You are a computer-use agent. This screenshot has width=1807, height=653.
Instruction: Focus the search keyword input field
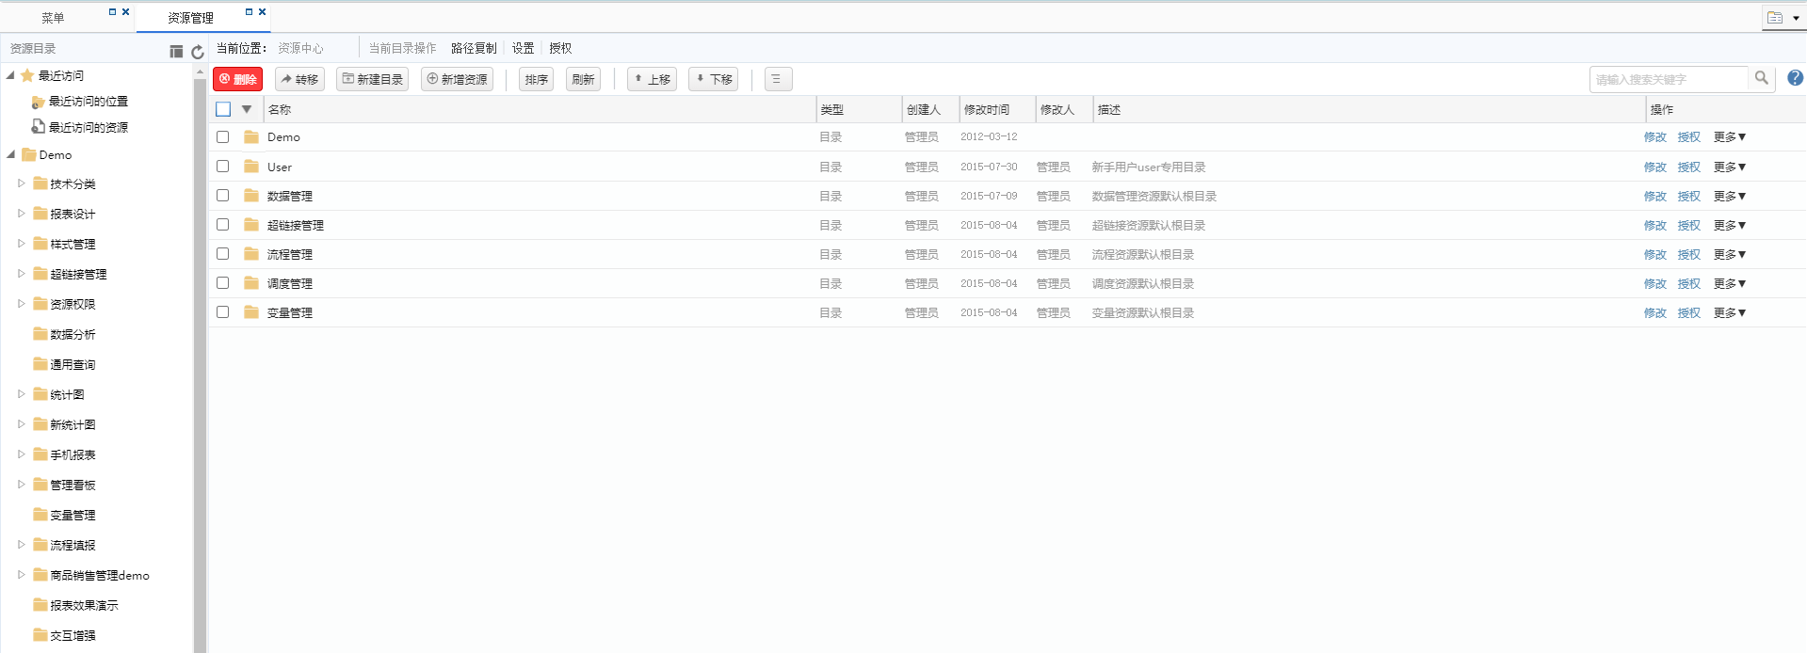point(1667,80)
